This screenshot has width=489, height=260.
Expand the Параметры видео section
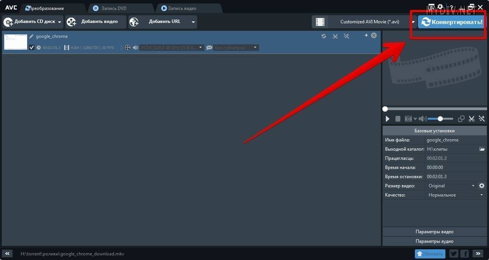click(434, 232)
